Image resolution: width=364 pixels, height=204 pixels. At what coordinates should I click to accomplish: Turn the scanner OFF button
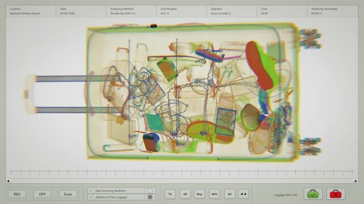pos(42,194)
